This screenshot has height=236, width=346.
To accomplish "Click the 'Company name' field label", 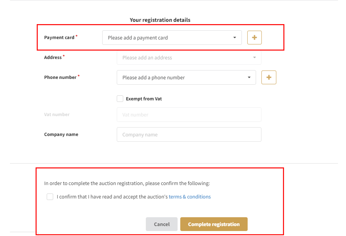I will coord(61,134).
